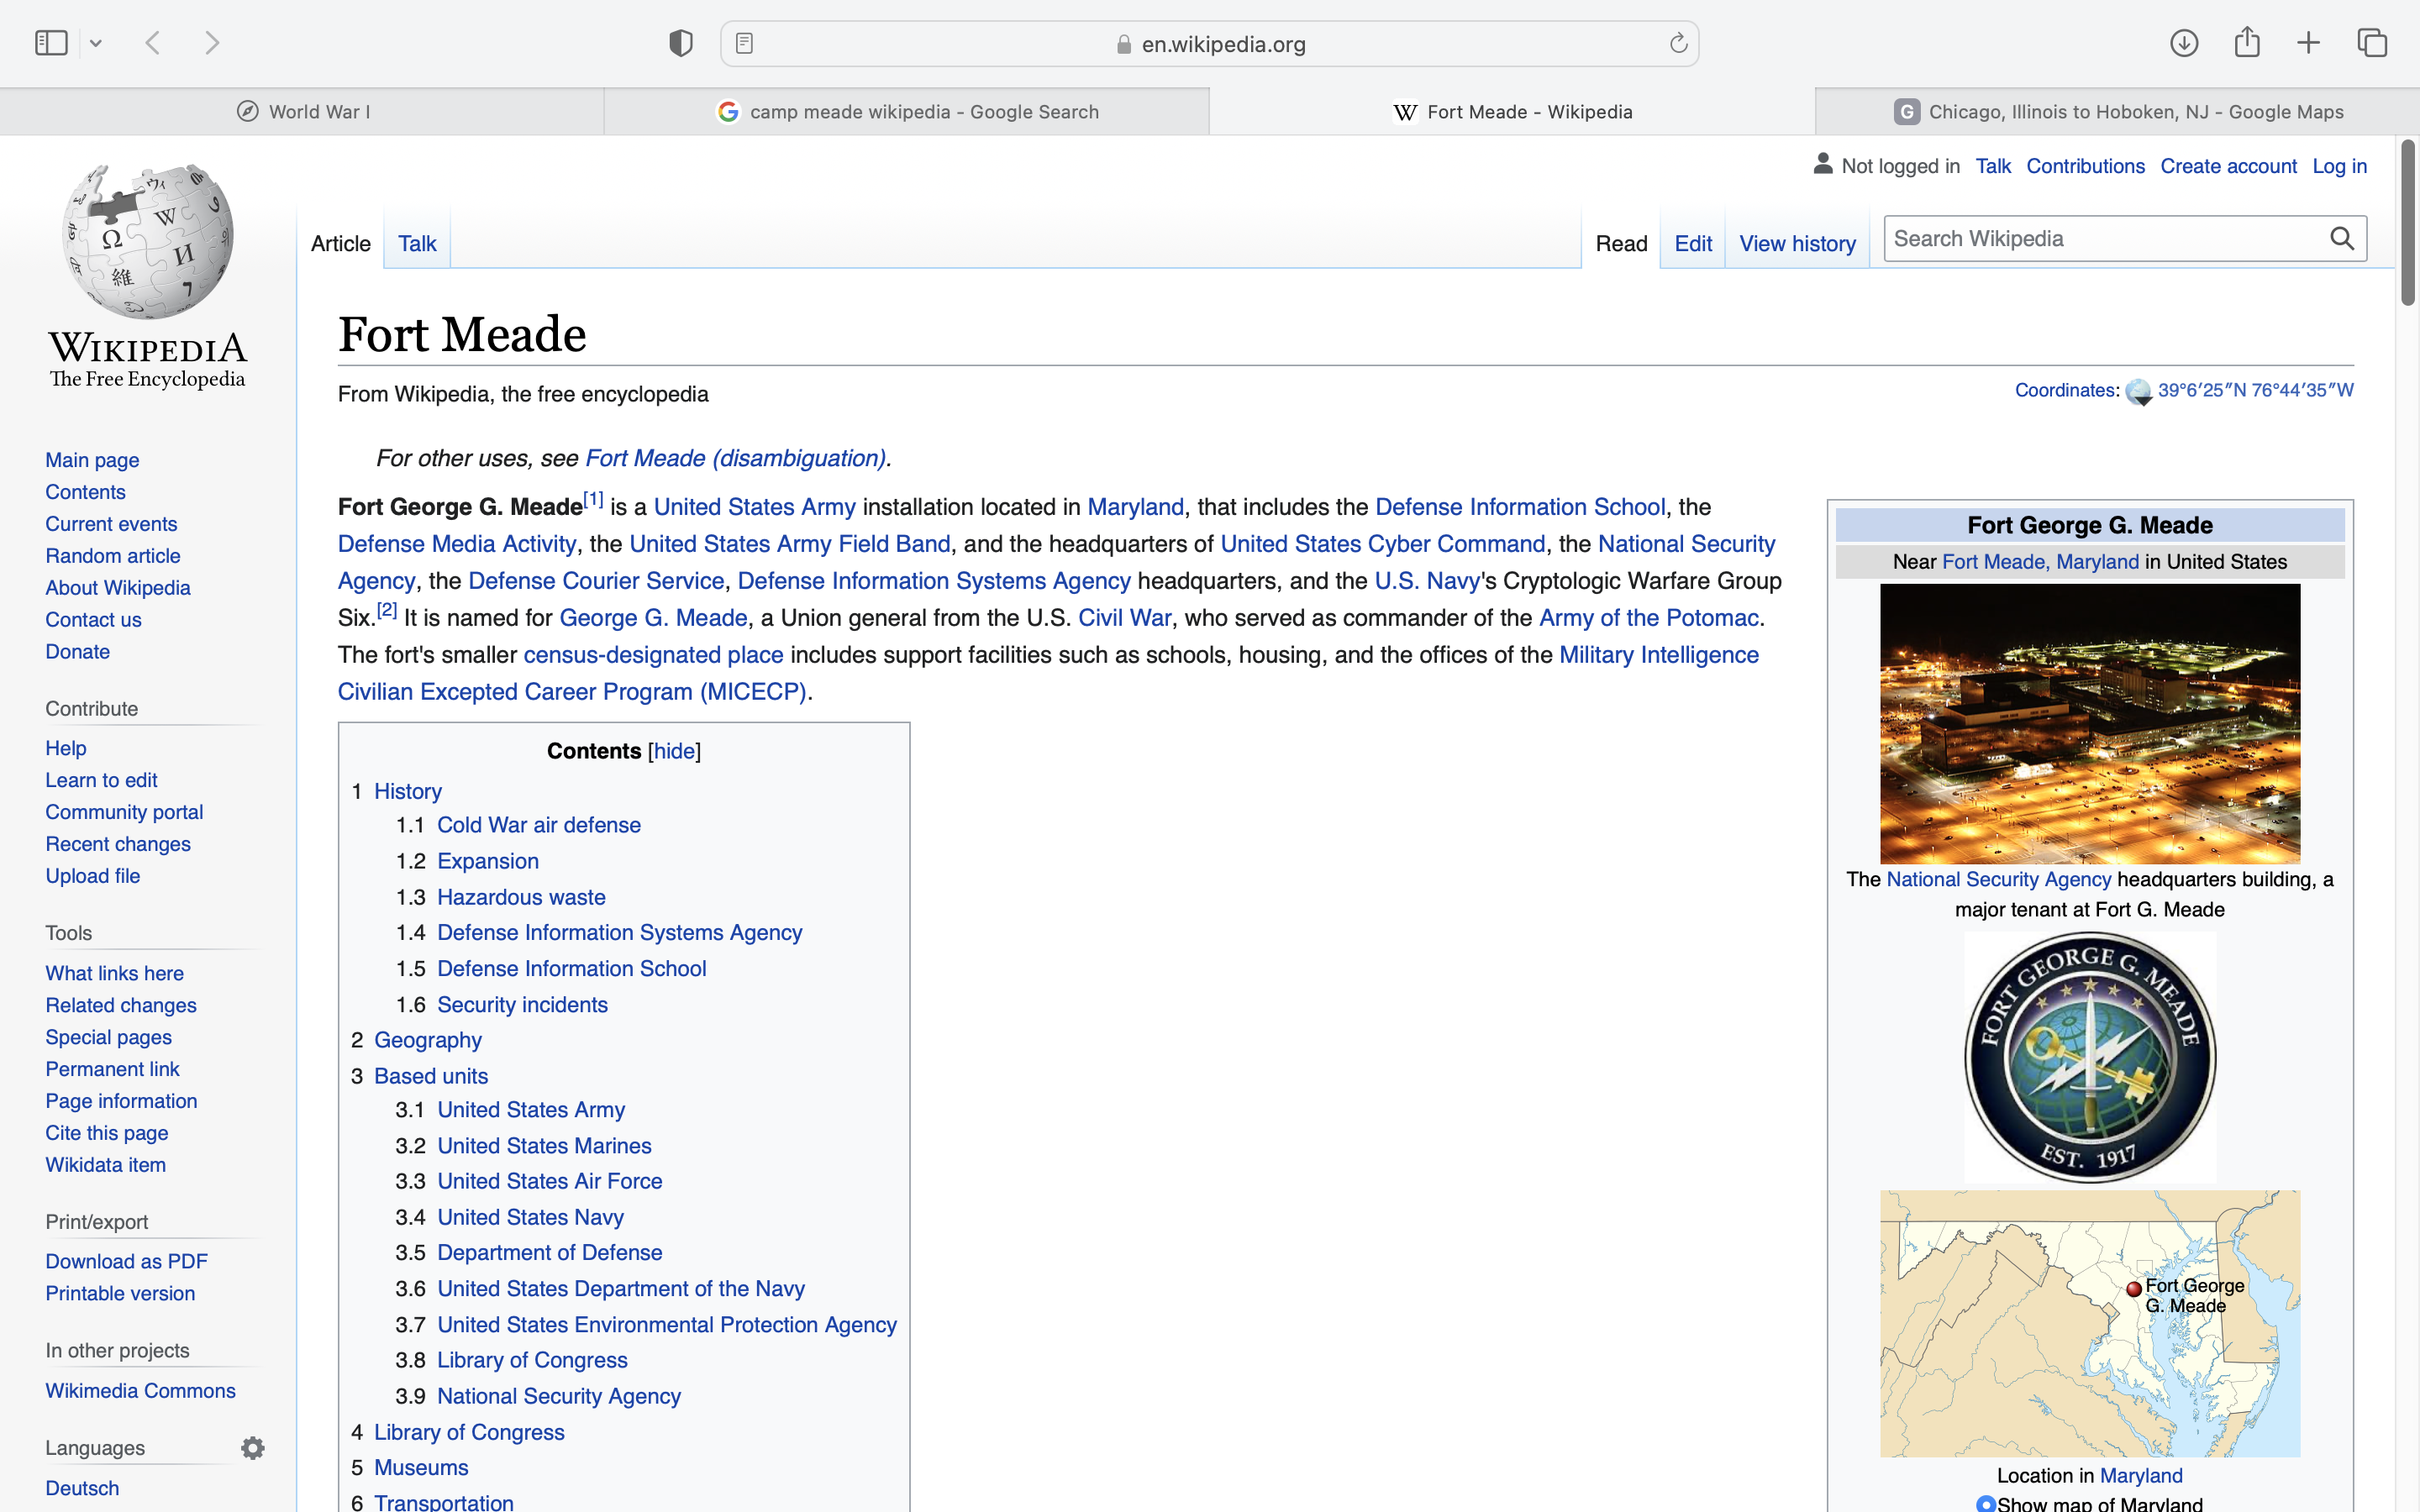2420x1512 pixels.
Task: Select Show map of Maryland radio button
Action: click(1986, 1503)
